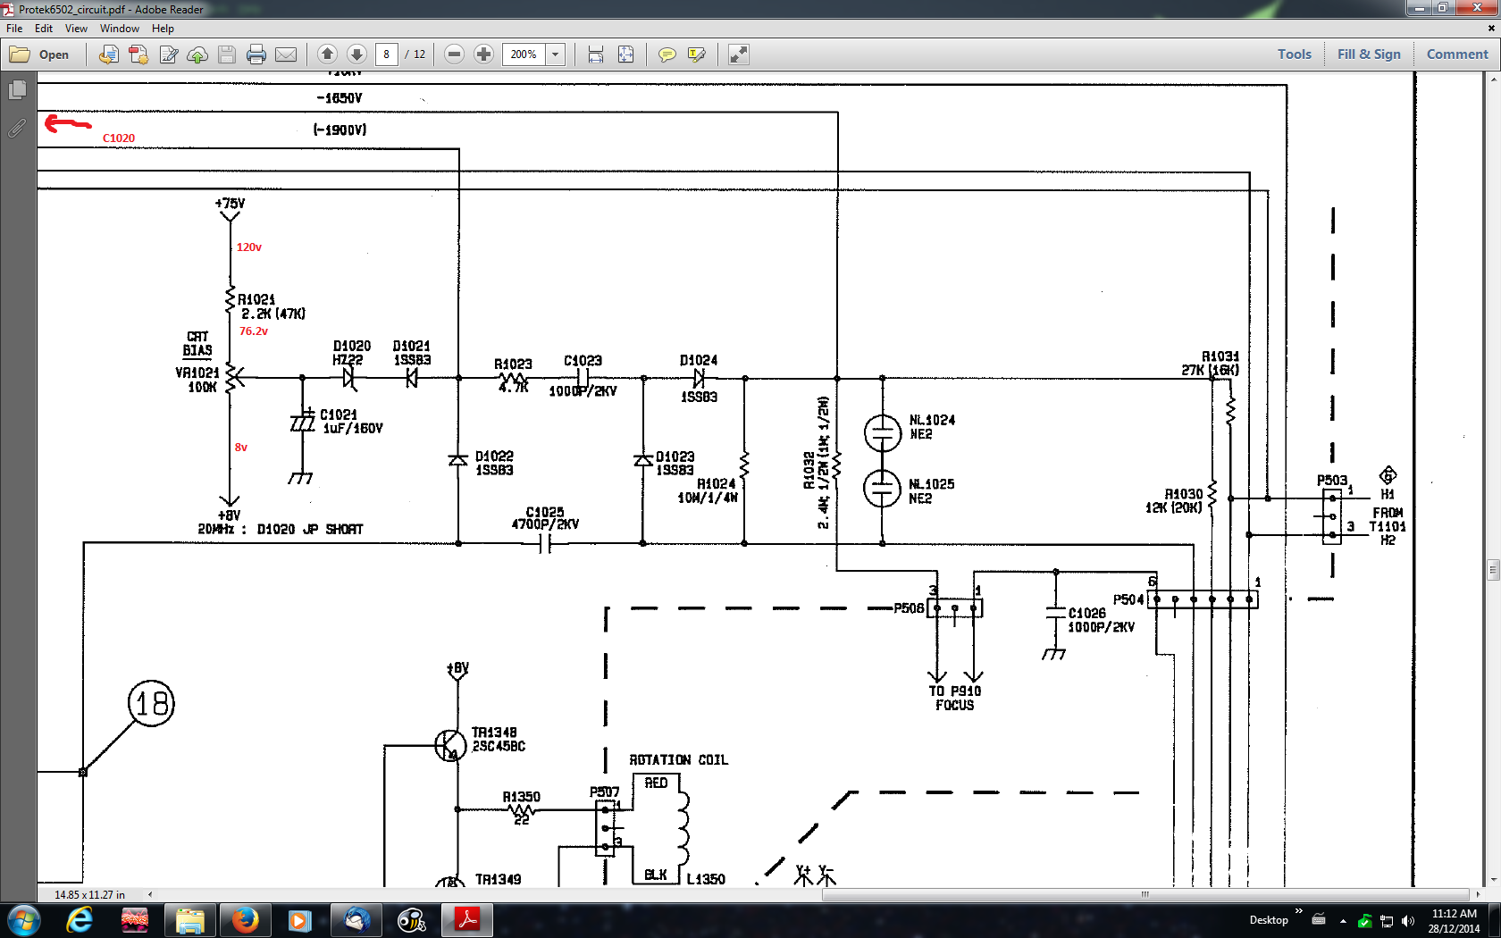Click the red C1020 annotation

(x=119, y=138)
